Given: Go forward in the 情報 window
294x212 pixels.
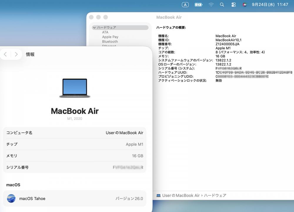Looking at the screenshot, I should [x=16, y=54].
